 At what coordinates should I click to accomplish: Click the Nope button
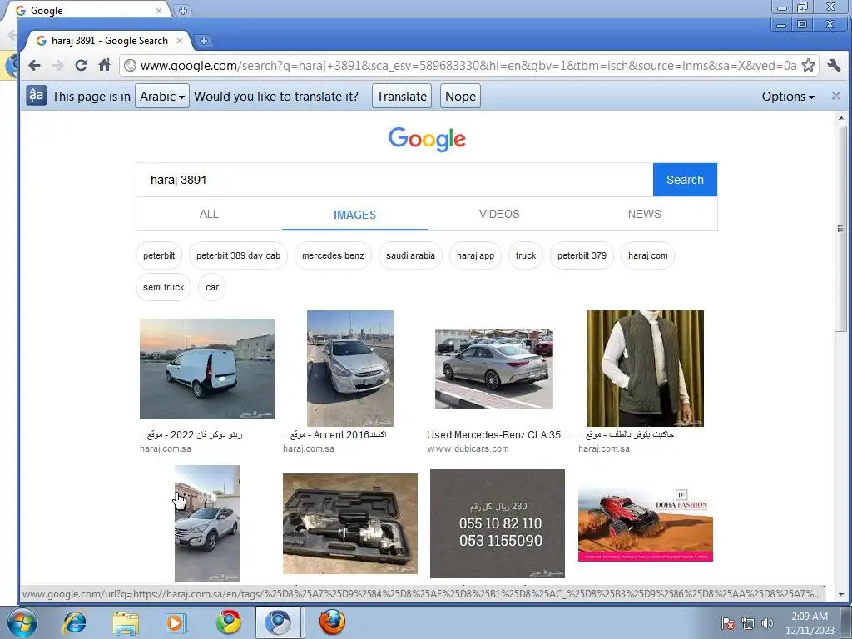click(x=460, y=97)
